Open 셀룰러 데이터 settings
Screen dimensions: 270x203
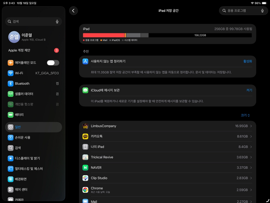[33, 94]
